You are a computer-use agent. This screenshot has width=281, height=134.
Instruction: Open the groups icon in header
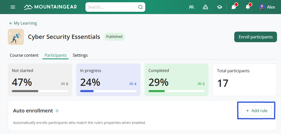click(205, 7)
